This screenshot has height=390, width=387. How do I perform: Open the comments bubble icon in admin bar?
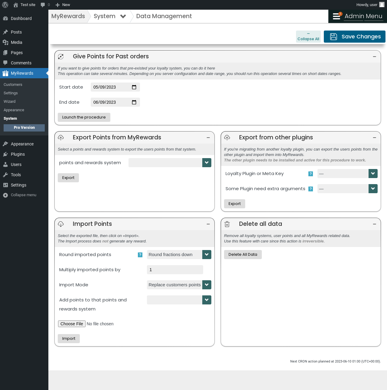[x=43, y=5]
